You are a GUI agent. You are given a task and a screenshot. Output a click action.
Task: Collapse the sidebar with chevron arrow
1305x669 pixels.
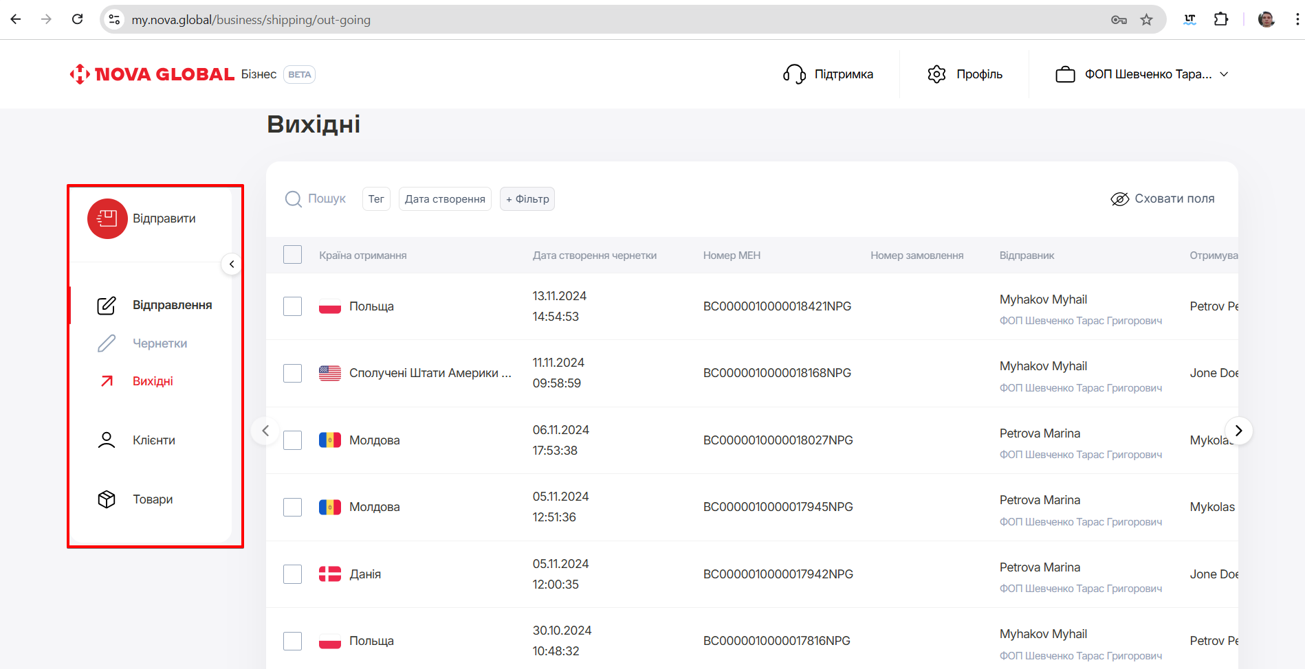(232, 264)
